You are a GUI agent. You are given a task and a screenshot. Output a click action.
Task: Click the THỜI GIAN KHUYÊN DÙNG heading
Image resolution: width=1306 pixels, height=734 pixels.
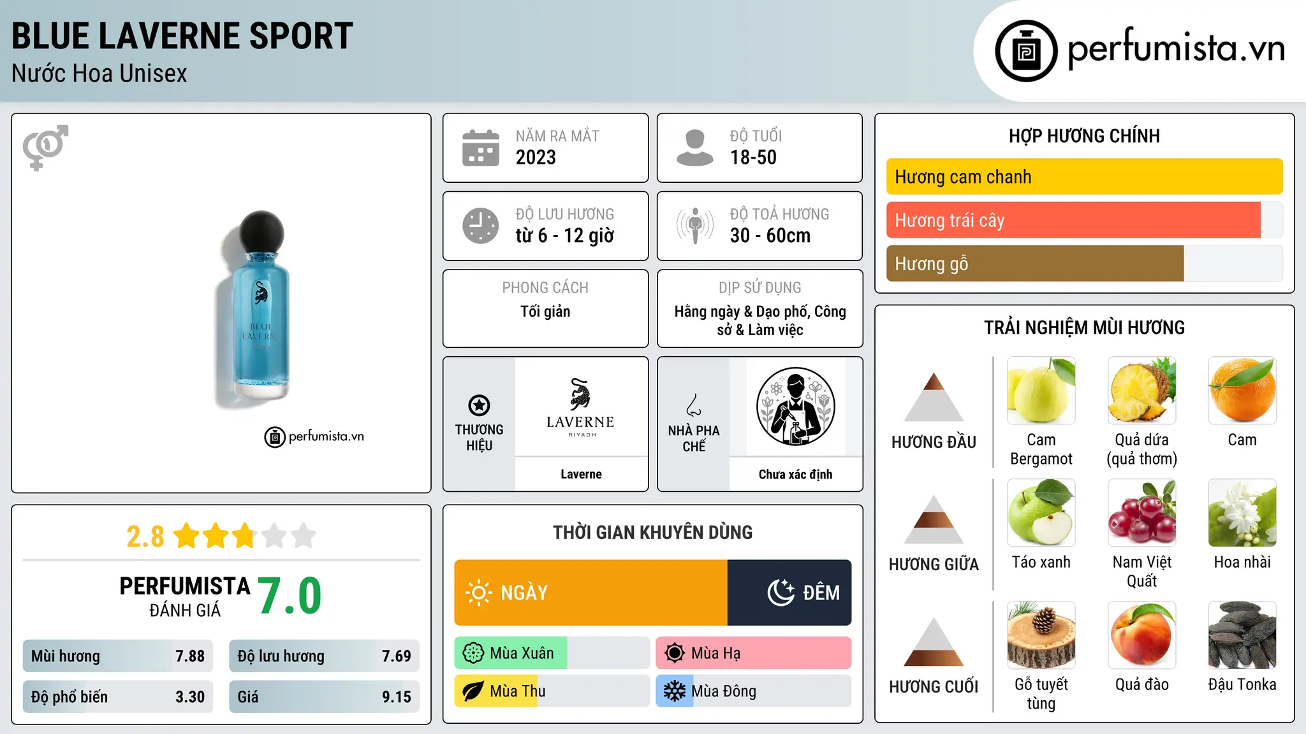coord(652,532)
